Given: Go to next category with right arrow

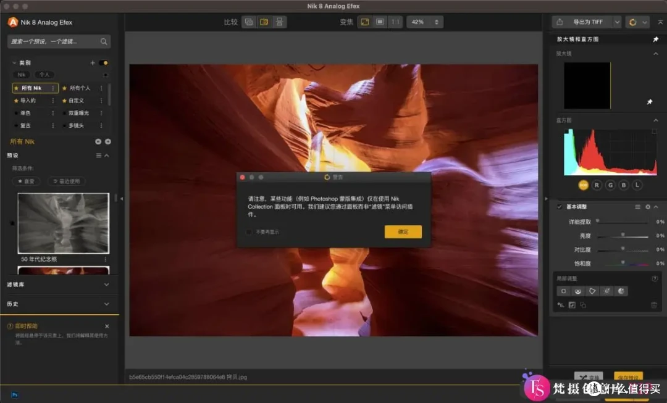Looking at the screenshot, I should point(108,141).
